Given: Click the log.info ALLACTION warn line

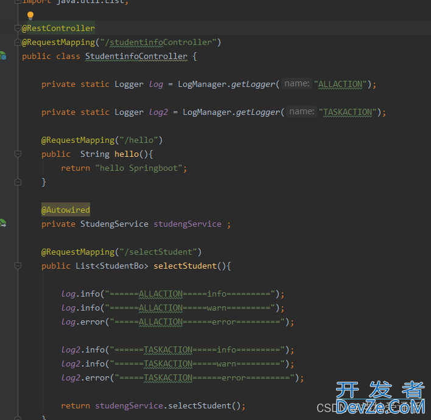Looking at the screenshot, I should (x=173, y=308).
